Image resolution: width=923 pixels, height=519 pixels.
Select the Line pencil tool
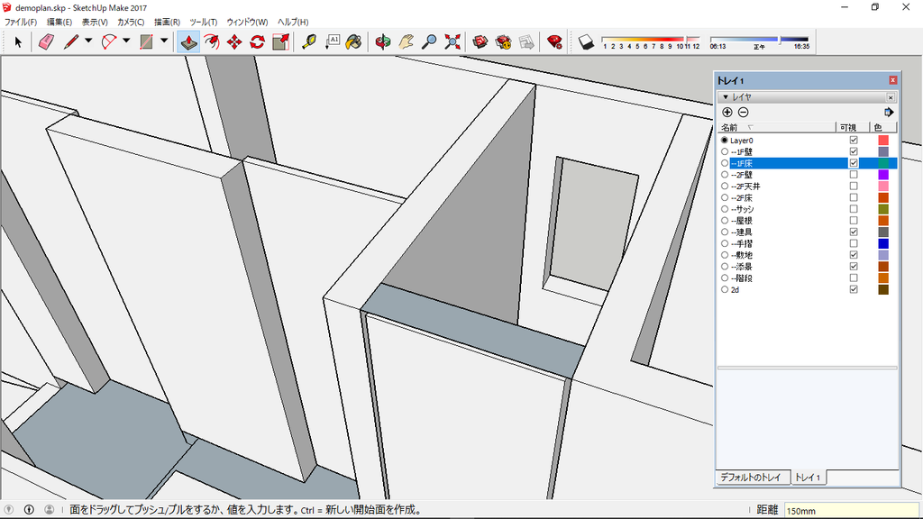[x=71, y=41]
